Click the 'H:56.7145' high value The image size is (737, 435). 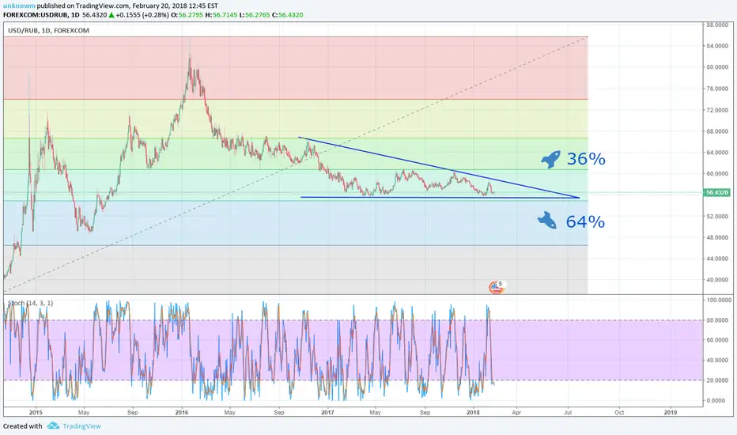pyautogui.click(x=221, y=15)
